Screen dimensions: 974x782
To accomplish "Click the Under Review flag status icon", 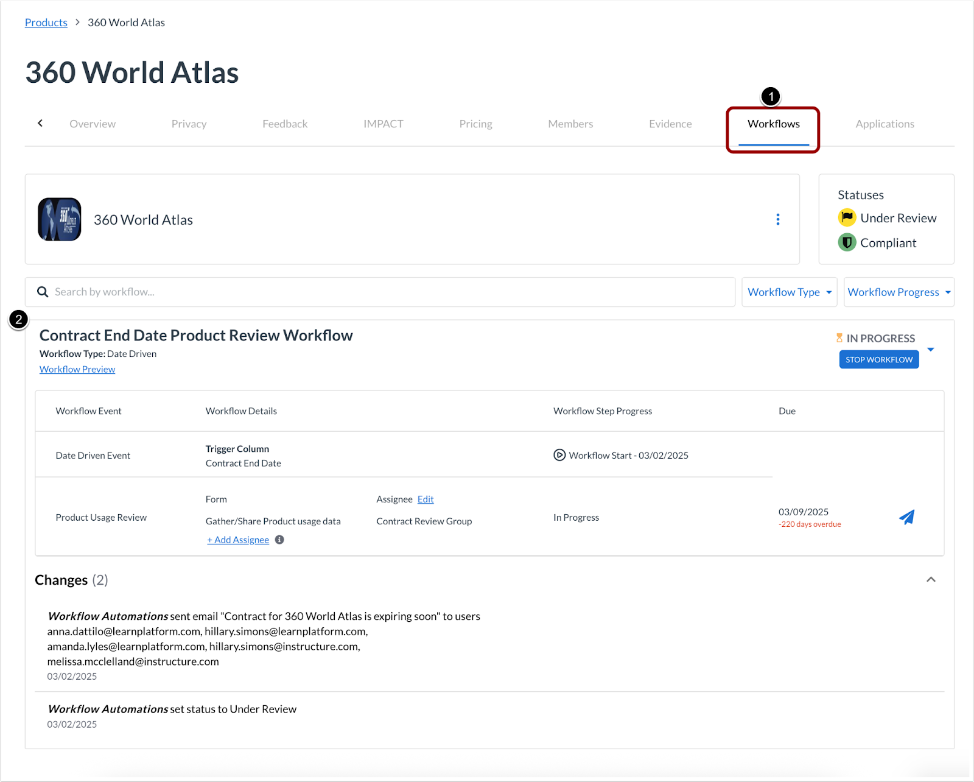I will coord(847,217).
